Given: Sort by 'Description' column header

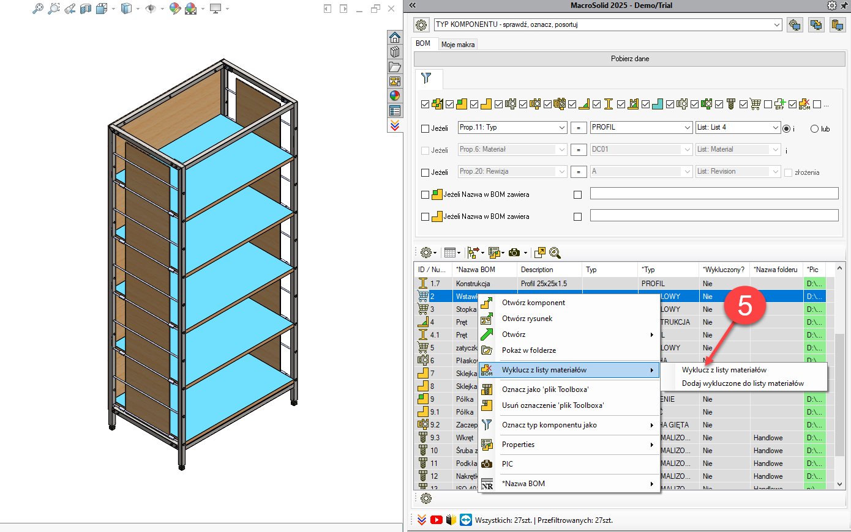Looking at the screenshot, I should (x=549, y=270).
